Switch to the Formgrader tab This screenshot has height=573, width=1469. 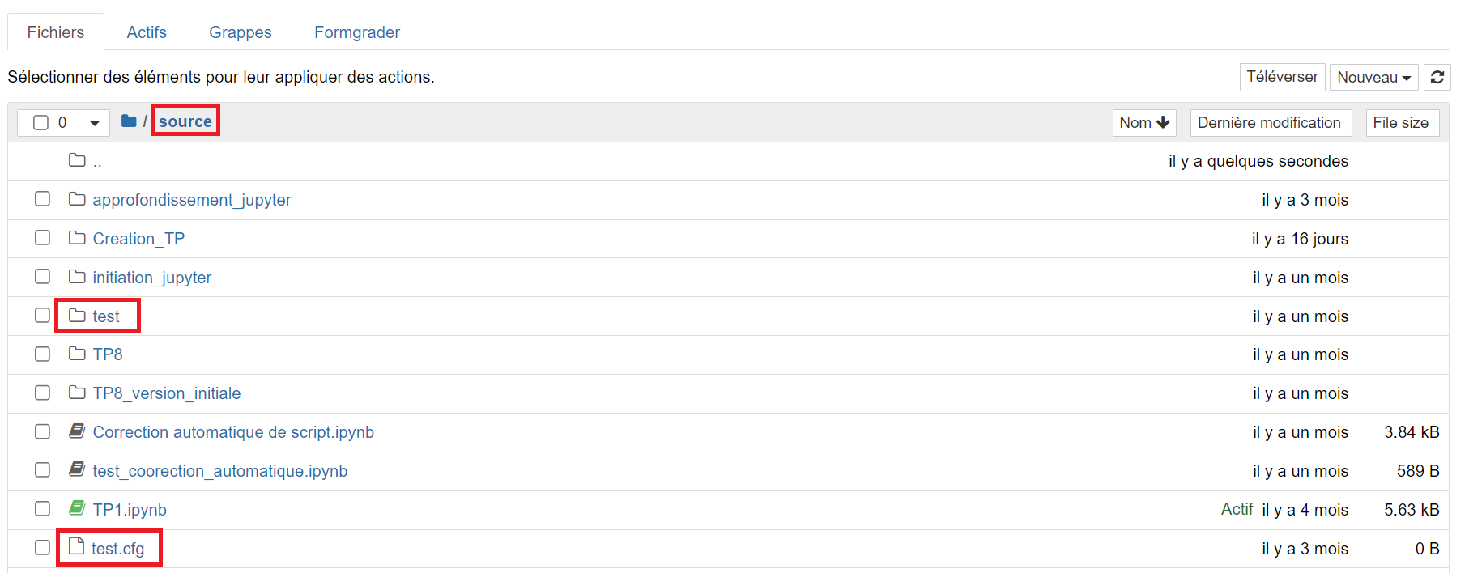tap(356, 32)
